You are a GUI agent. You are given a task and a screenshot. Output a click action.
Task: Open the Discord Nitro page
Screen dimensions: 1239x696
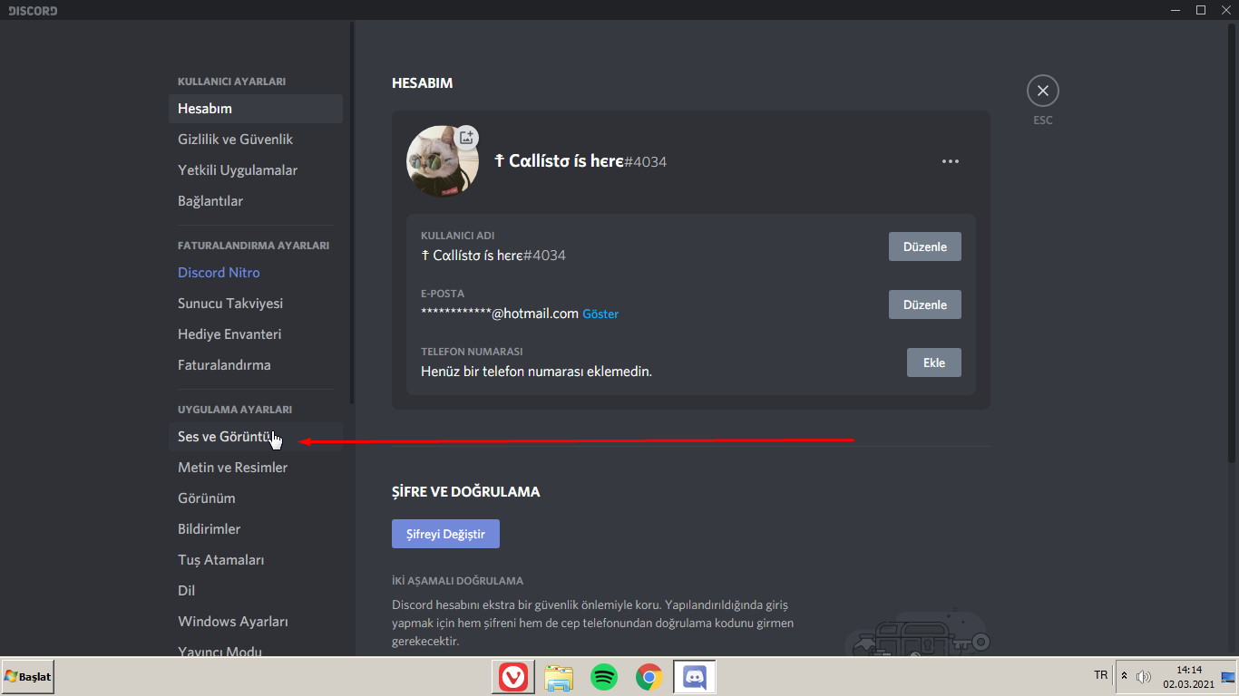[x=256, y=273]
